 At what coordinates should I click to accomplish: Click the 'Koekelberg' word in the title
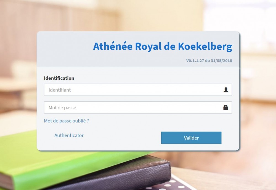[205, 47]
